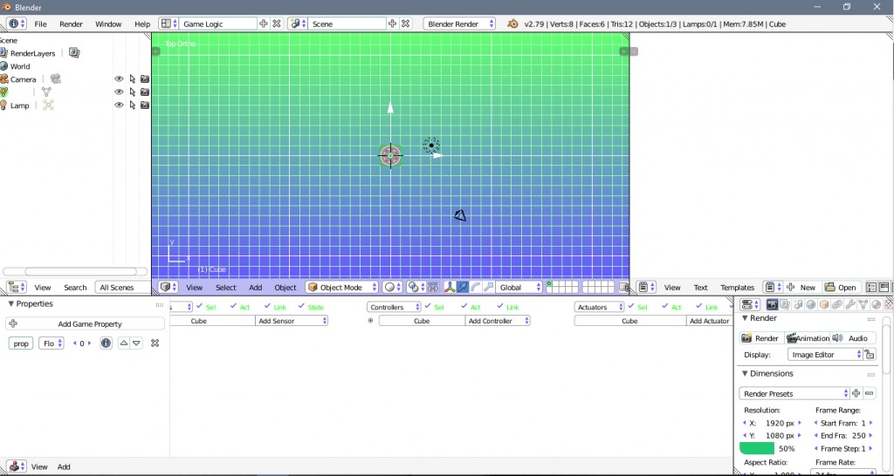894x476 pixels.
Task: Click the Animation render button
Action: 807,338
